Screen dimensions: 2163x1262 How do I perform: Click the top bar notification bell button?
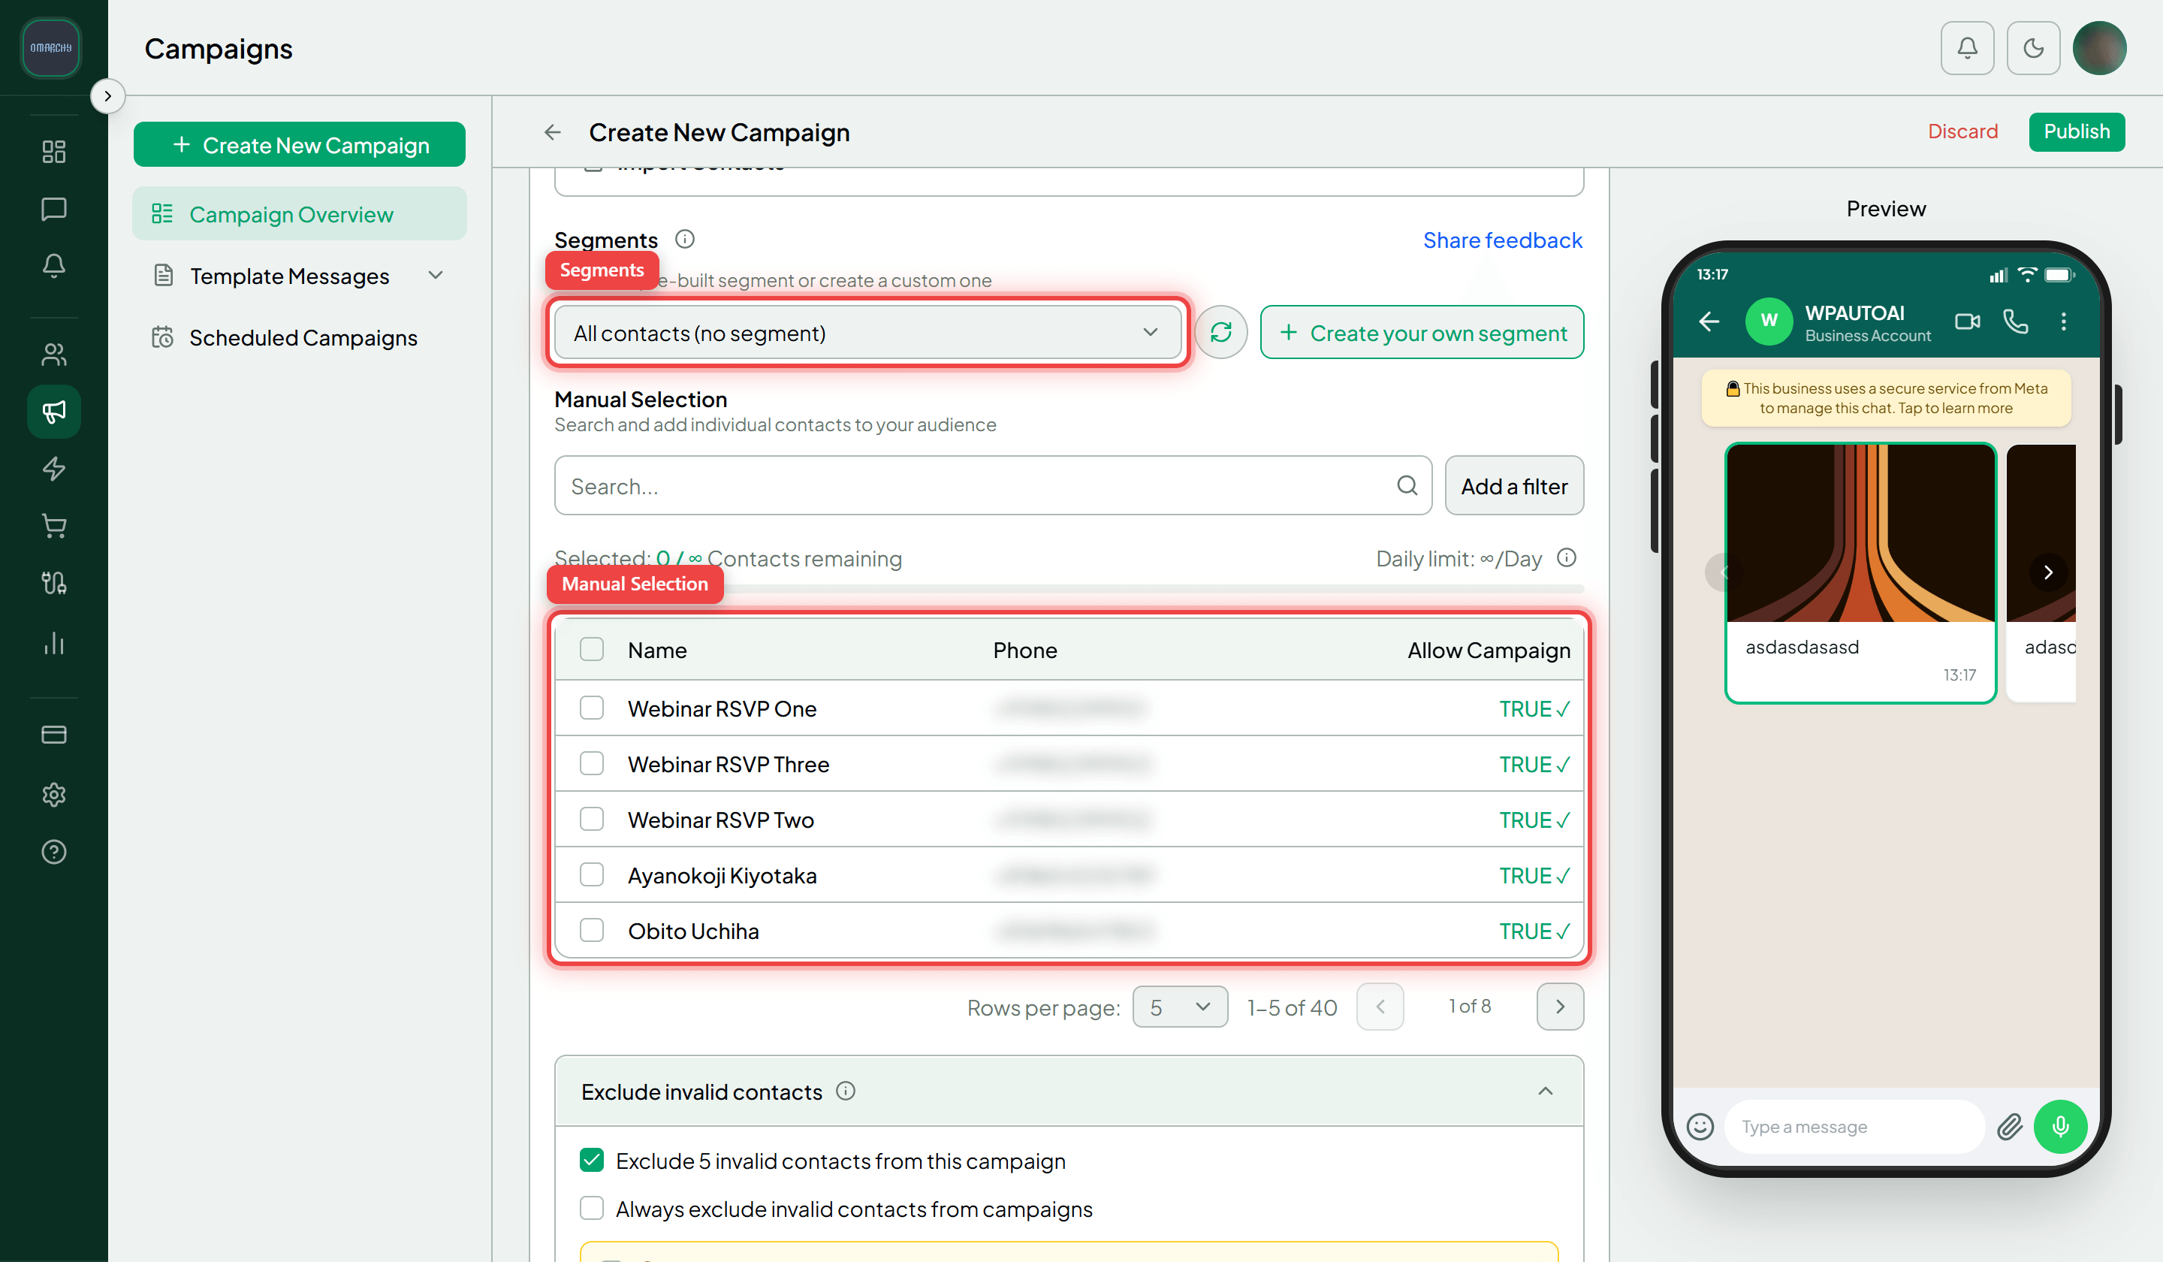click(x=1967, y=48)
